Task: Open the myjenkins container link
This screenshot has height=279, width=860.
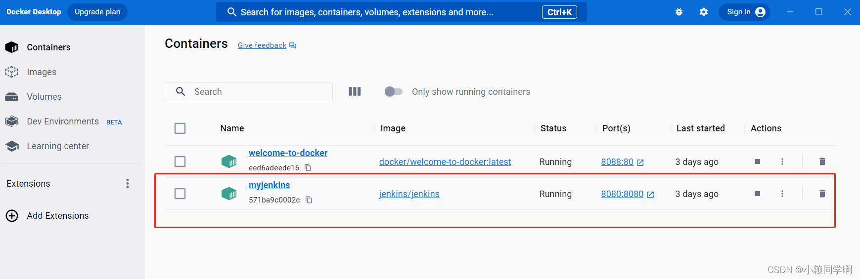Action: pos(270,185)
